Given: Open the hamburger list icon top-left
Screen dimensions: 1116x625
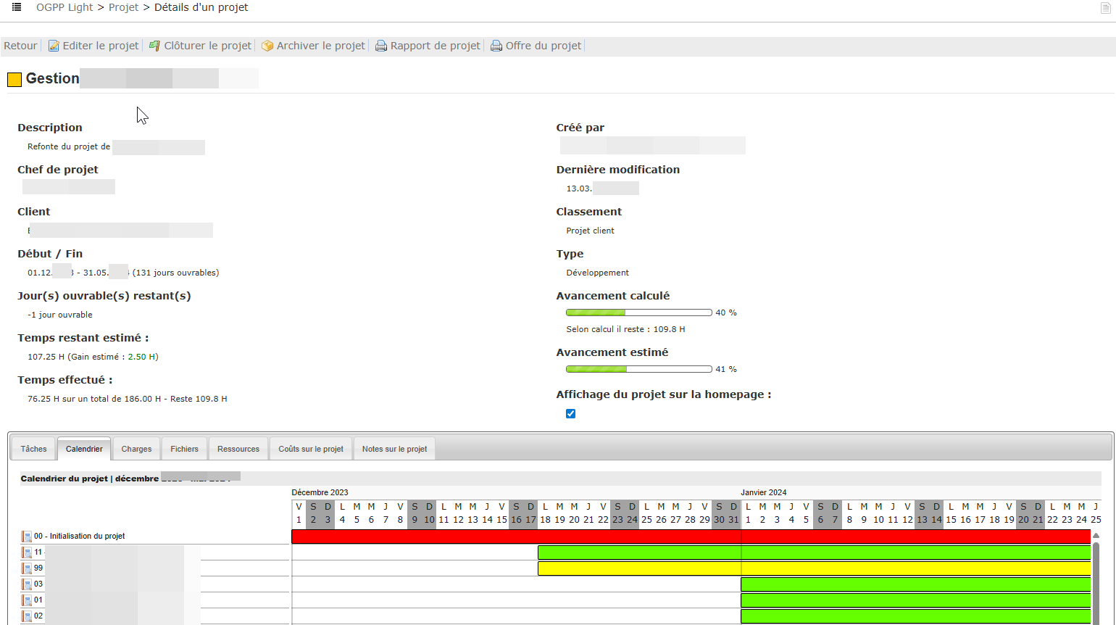Looking at the screenshot, I should 16,7.
